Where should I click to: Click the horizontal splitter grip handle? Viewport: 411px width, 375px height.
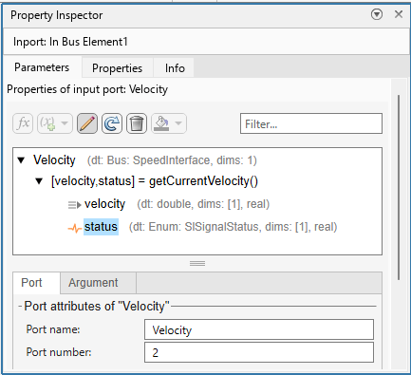point(197,263)
